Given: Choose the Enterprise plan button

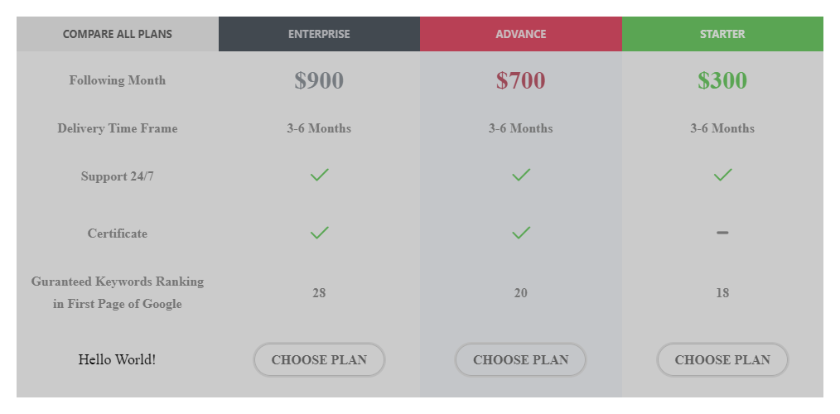Looking at the screenshot, I should (x=319, y=360).
